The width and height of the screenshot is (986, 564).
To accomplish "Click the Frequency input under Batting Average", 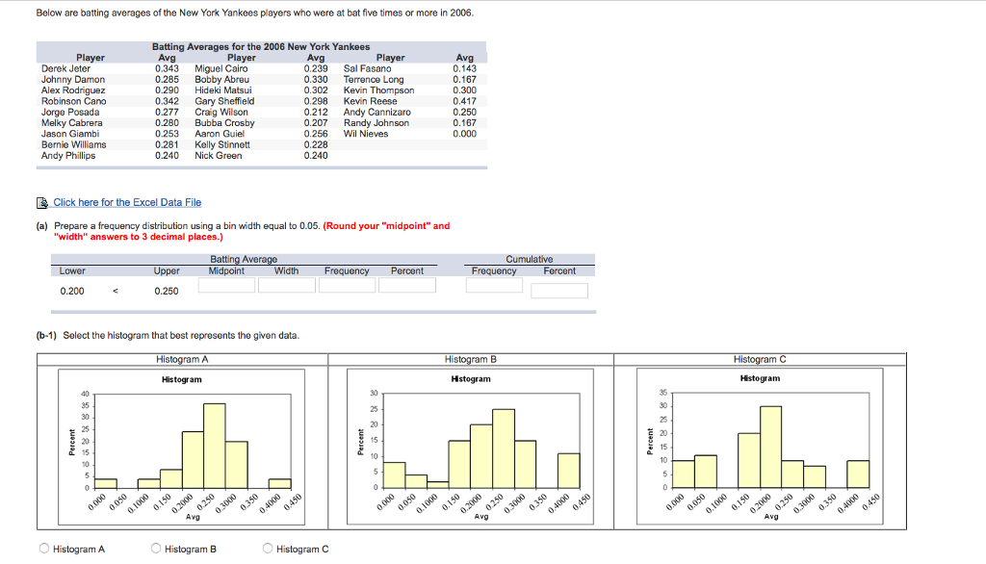I will 347,286.
